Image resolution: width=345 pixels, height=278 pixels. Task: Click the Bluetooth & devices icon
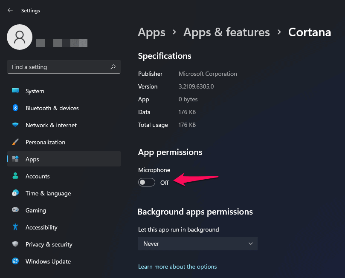pos(15,108)
